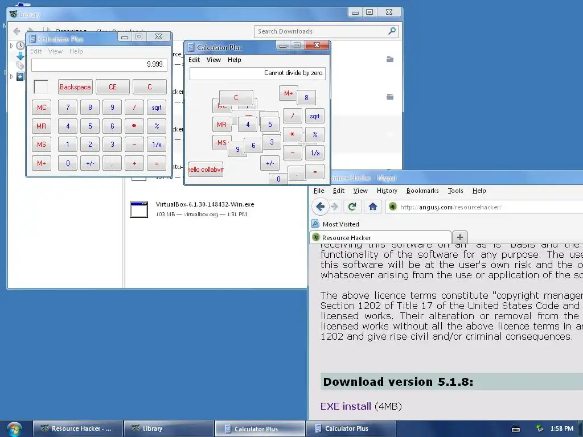Select VirtualBox-6.1.30-148432-Win.exe download entry
583x437 pixels.
tap(216, 209)
